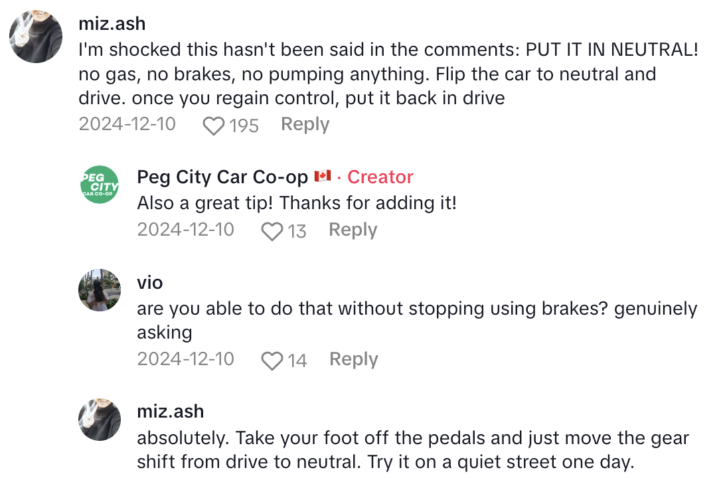Click the red Creator badge label
Image resolution: width=721 pixels, height=478 pixels.
[x=380, y=177]
